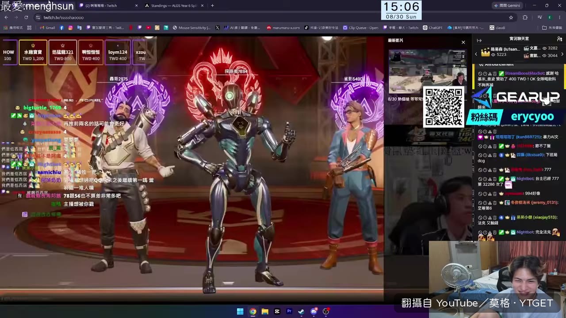
Task: Close the latest videos panel
Action: pyautogui.click(x=463, y=42)
